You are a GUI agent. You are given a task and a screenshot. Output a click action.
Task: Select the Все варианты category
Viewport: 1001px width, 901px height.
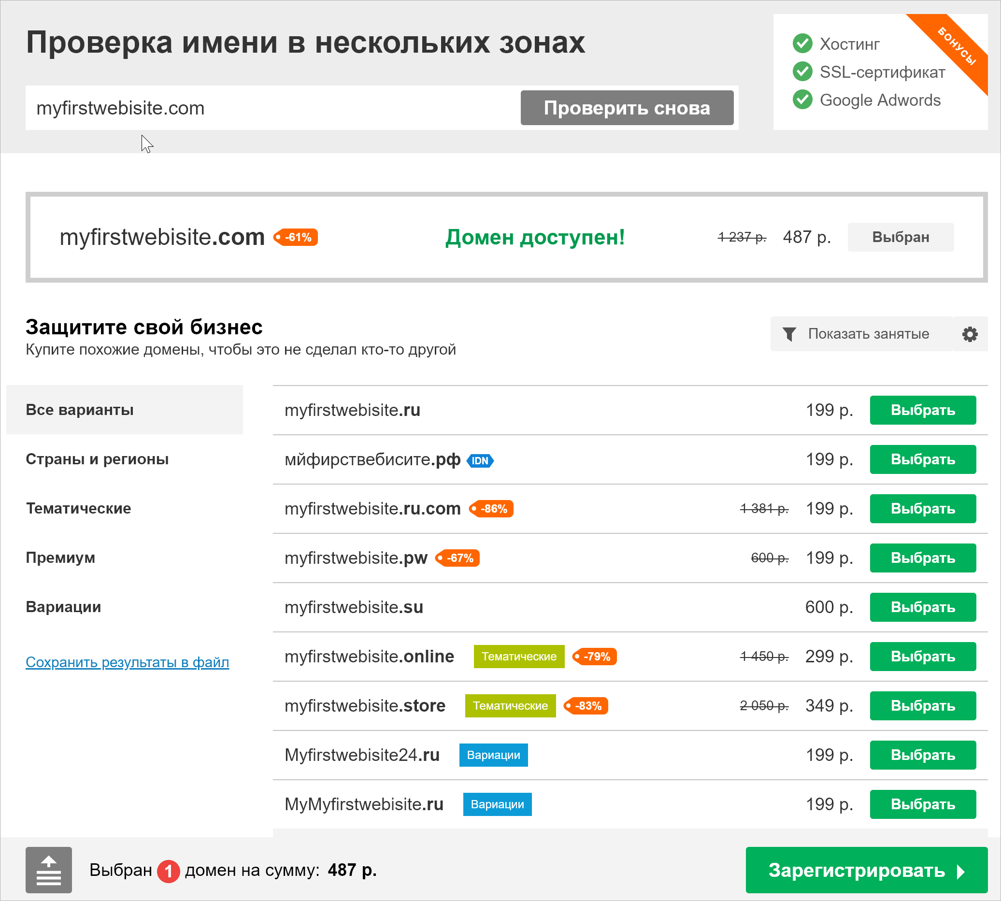[x=80, y=410]
